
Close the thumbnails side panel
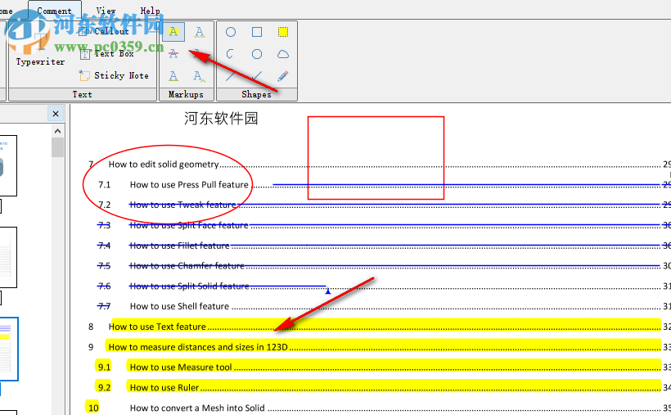coord(56,114)
